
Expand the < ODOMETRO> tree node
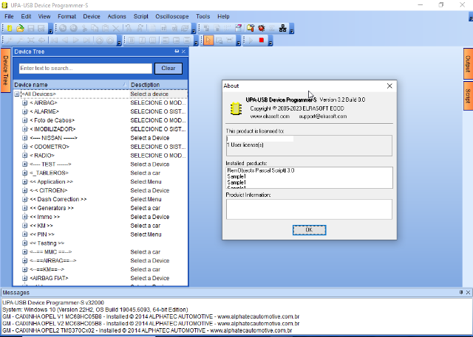(x=24, y=147)
